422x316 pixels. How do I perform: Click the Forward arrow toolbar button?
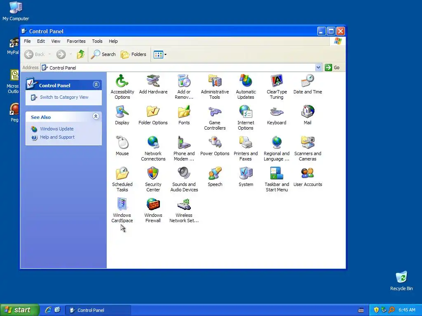coord(61,54)
